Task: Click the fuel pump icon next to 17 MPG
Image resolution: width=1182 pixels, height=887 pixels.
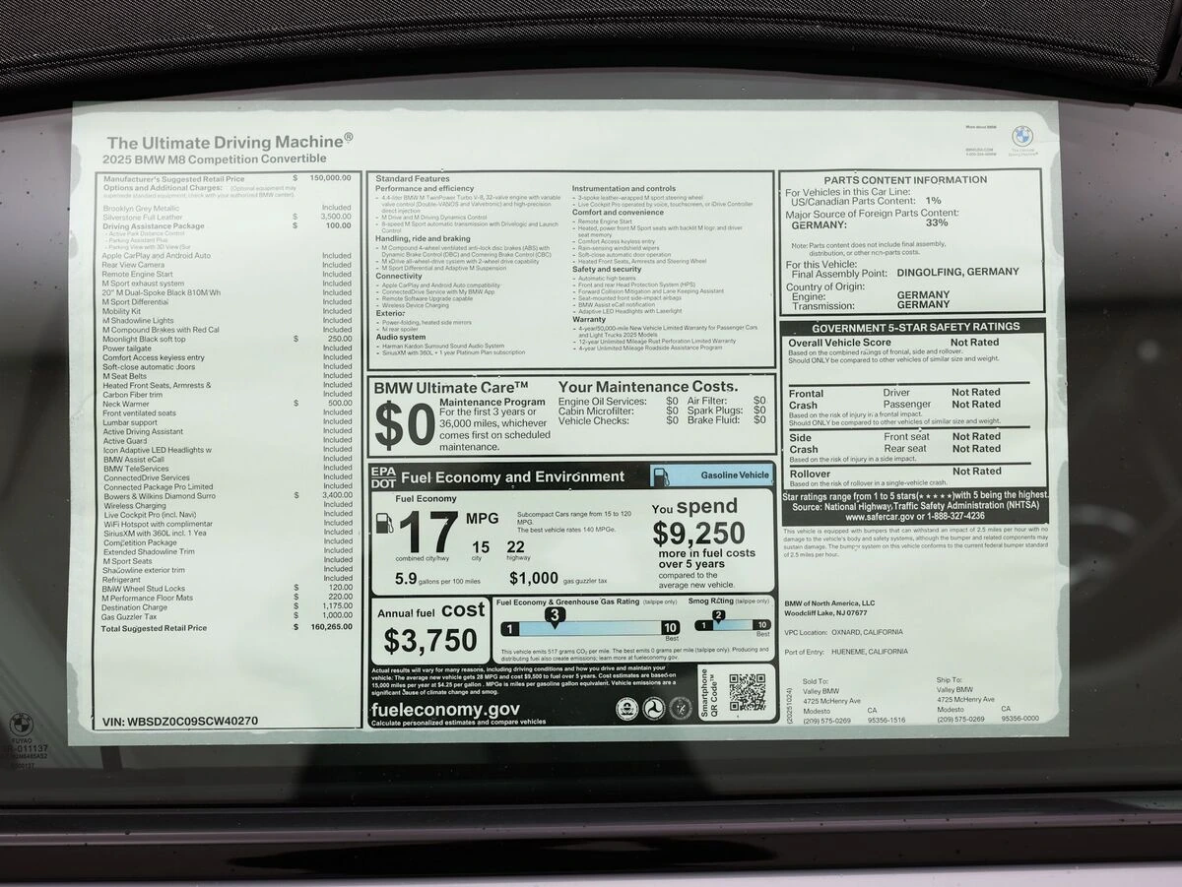Action: [384, 523]
